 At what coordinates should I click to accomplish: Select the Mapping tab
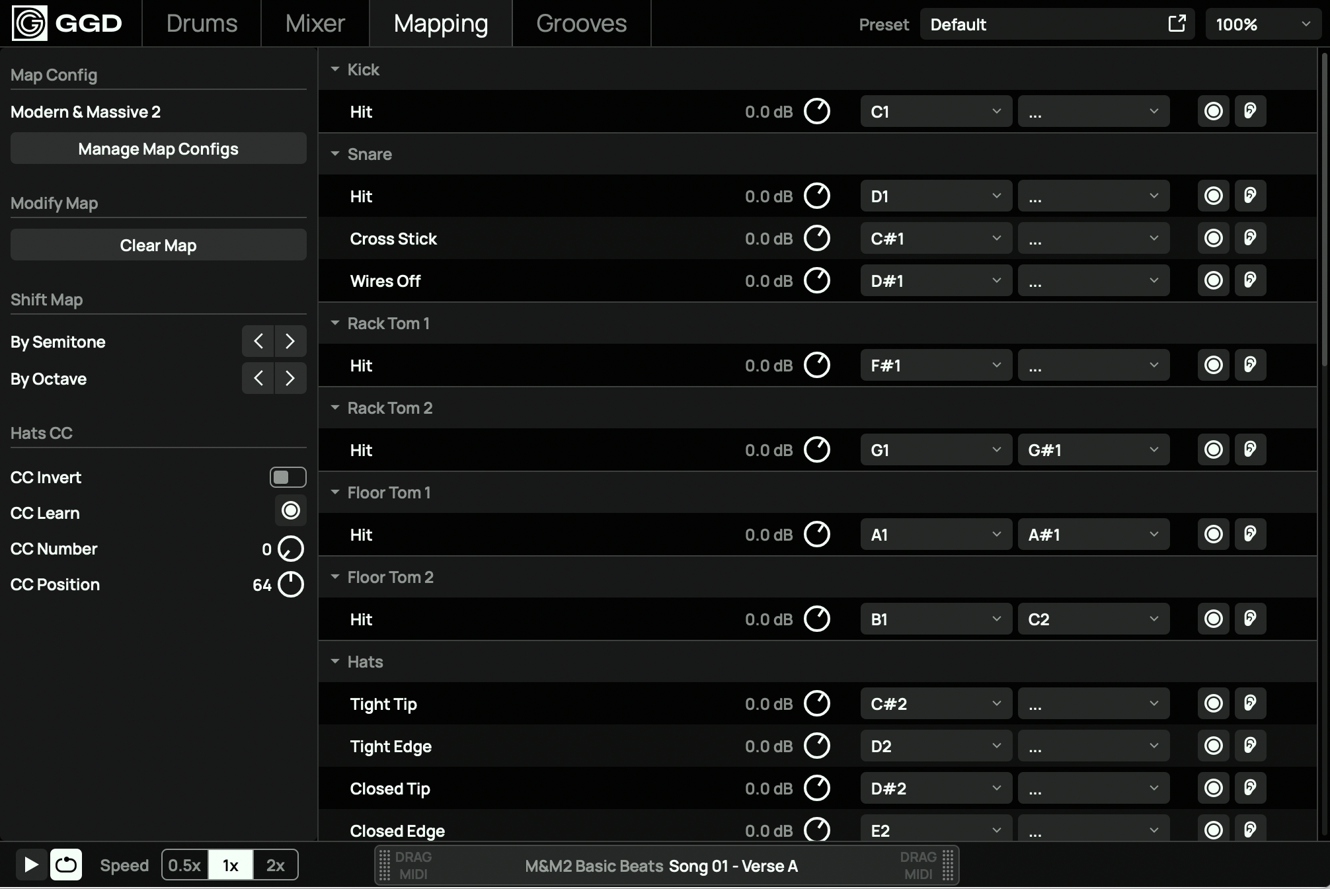click(x=441, y=23)
